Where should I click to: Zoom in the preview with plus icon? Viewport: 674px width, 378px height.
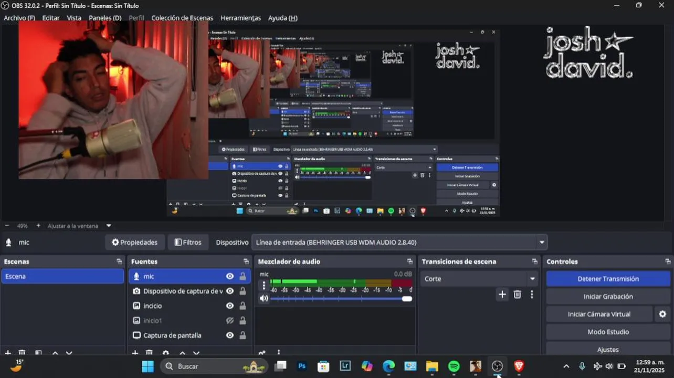click(x=38, y=226)
